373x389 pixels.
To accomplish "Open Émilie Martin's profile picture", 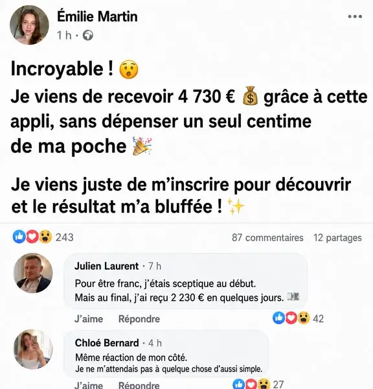I will (x=29, y=25).
